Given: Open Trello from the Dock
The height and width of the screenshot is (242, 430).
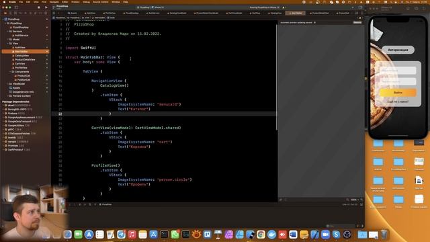Looking at the screenshot, I should tap(207, 235).
